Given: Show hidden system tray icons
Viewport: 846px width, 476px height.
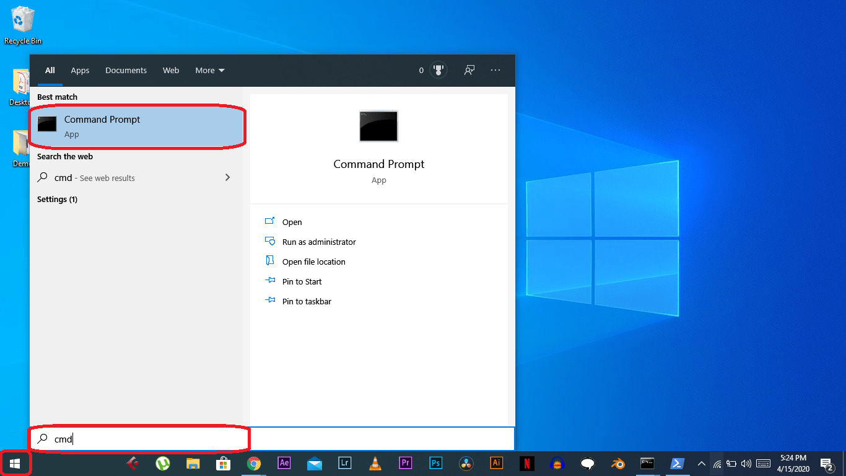Looking at the screenshot, I should point(701,463).
